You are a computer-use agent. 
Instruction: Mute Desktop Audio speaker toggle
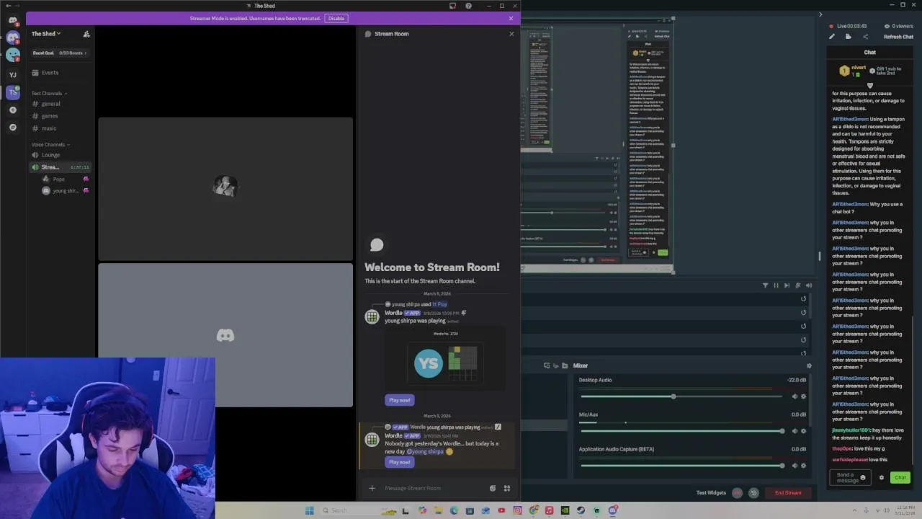point(795,396)
